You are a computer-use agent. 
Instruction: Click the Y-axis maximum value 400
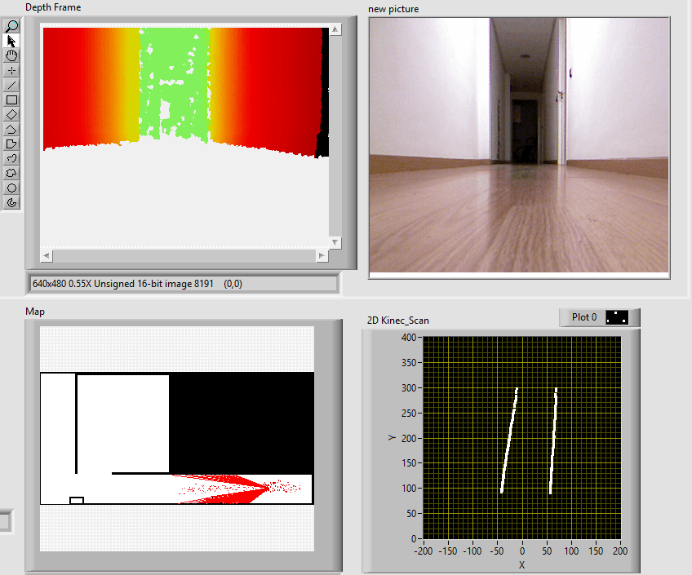coord(408,338)
